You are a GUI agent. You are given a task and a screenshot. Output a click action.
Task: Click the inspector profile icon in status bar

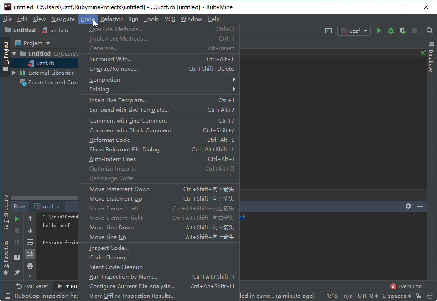click(x=430, y=296)
